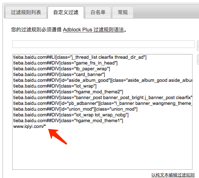199x178 pixels.
Task: Click the 以纯文本编辑过滤规则 link
Action: pos(173,175)
